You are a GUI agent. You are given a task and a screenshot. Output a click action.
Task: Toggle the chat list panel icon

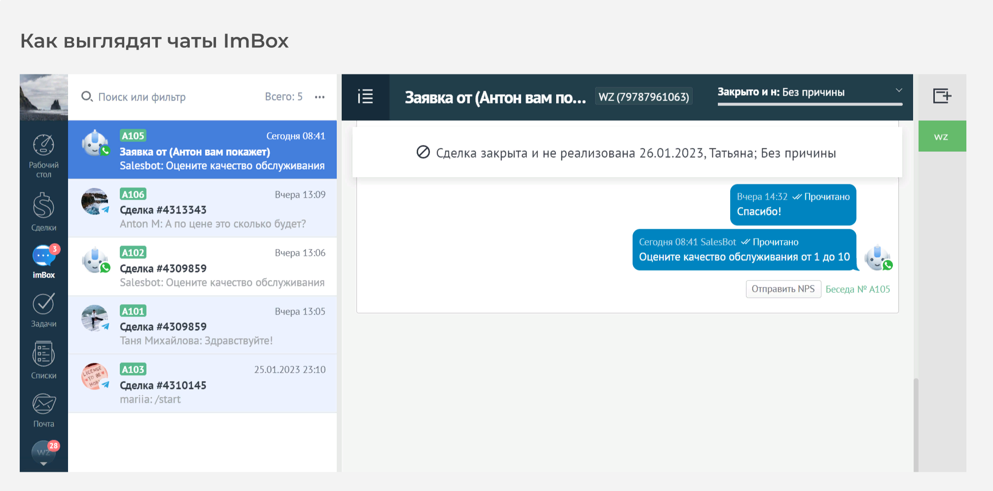tap(365, 97)
